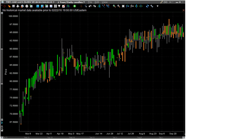Dismiss the no historical data message
243x139 pixels.
pos(183,10)
